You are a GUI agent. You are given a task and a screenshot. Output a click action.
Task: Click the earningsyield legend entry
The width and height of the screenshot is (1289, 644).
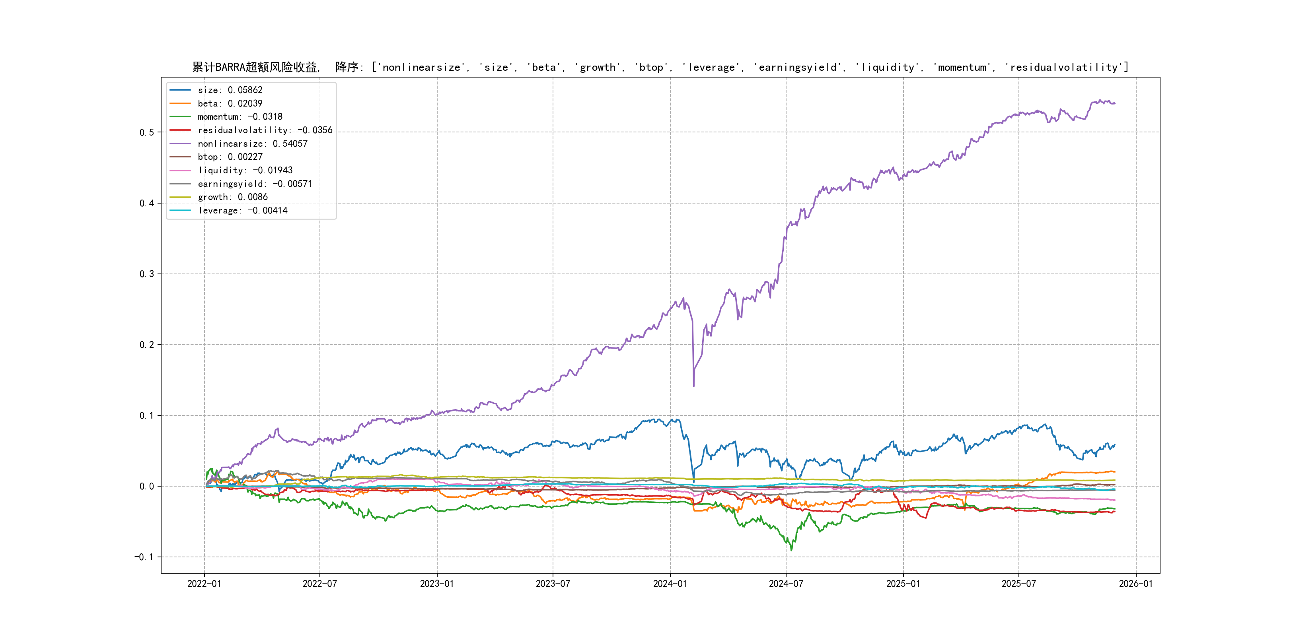[x=254, y=184]
